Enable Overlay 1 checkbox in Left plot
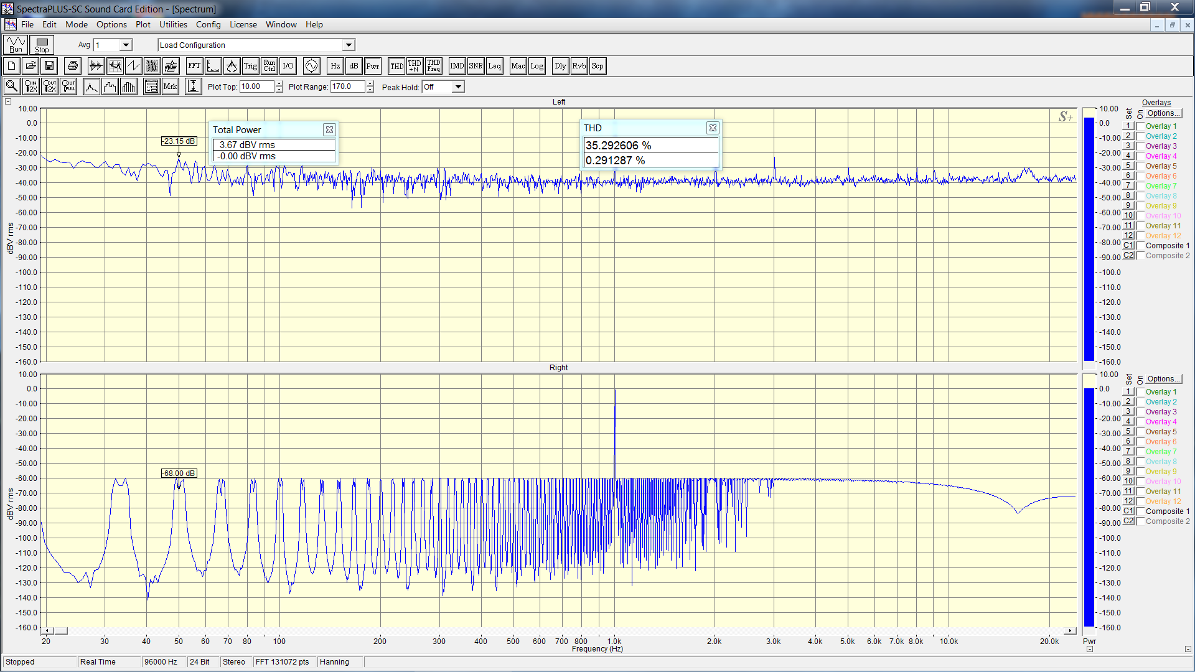The width and height of the screenshot is (1195, 672). (1140, 126)
